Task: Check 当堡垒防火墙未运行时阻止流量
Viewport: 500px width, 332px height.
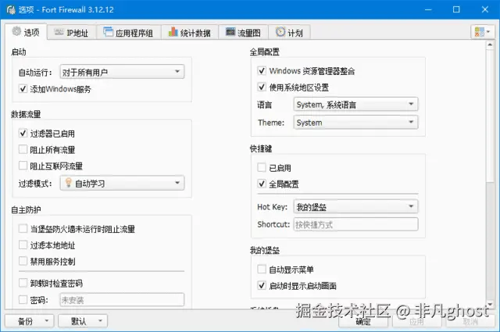Action: point(23,228)
